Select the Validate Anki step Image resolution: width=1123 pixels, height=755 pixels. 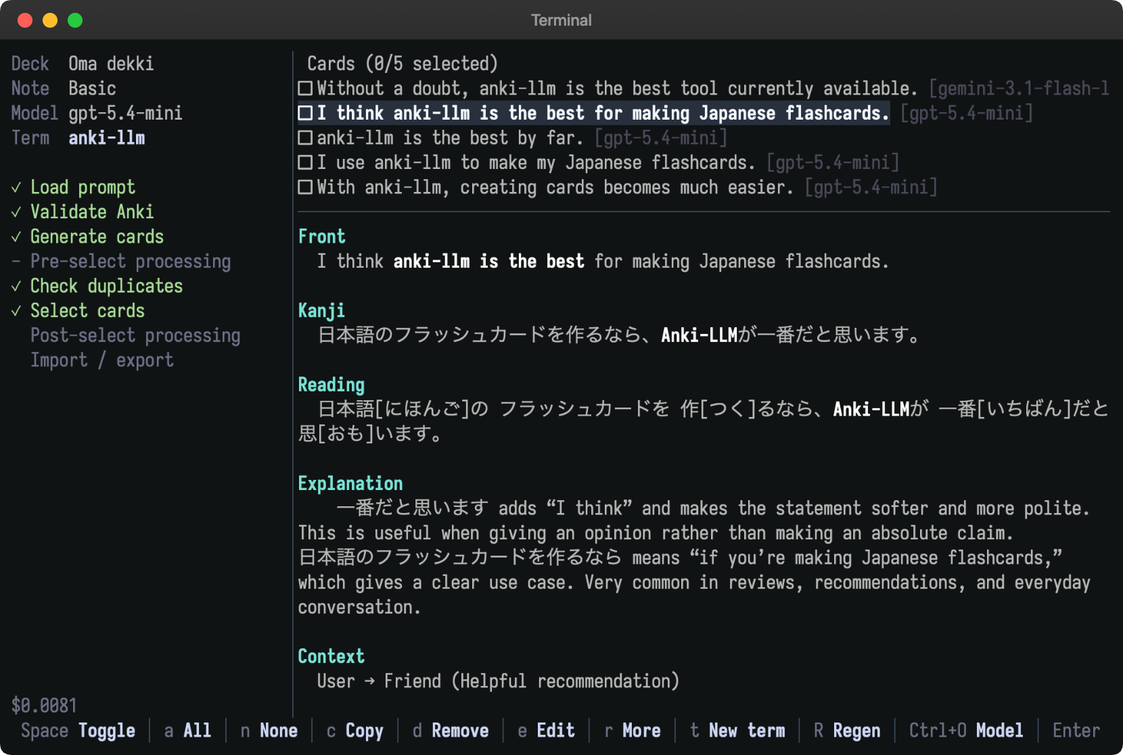point(92,212)
